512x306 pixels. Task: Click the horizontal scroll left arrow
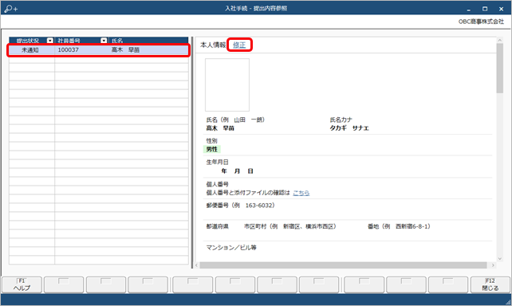196,265
